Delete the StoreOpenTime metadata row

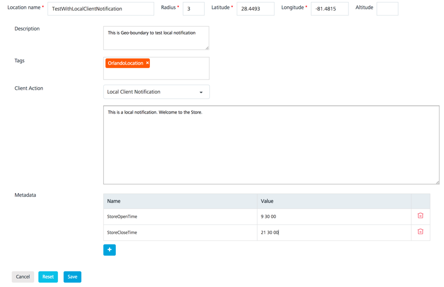point(420,216)
